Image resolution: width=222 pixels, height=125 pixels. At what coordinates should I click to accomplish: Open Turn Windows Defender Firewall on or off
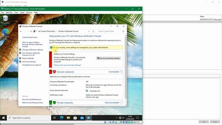[31, 54]
